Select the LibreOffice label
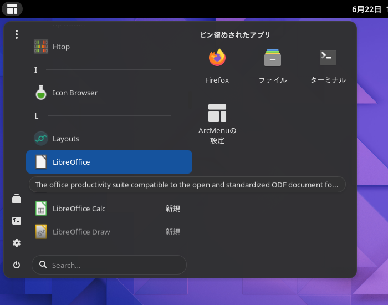This screenshot has width=388, height=305. pyautogui.click(x=72, y=162)
